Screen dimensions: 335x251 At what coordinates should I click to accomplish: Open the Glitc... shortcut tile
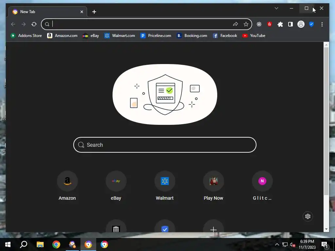pos(262,186)
